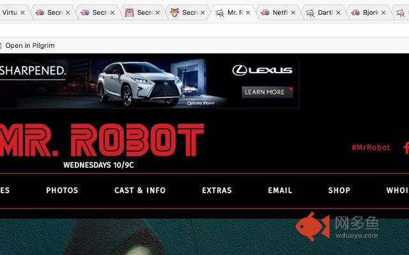The image size is (409, 255).
Task: Click the white Lexus SUV ad image
Action: tap(141, 84)
